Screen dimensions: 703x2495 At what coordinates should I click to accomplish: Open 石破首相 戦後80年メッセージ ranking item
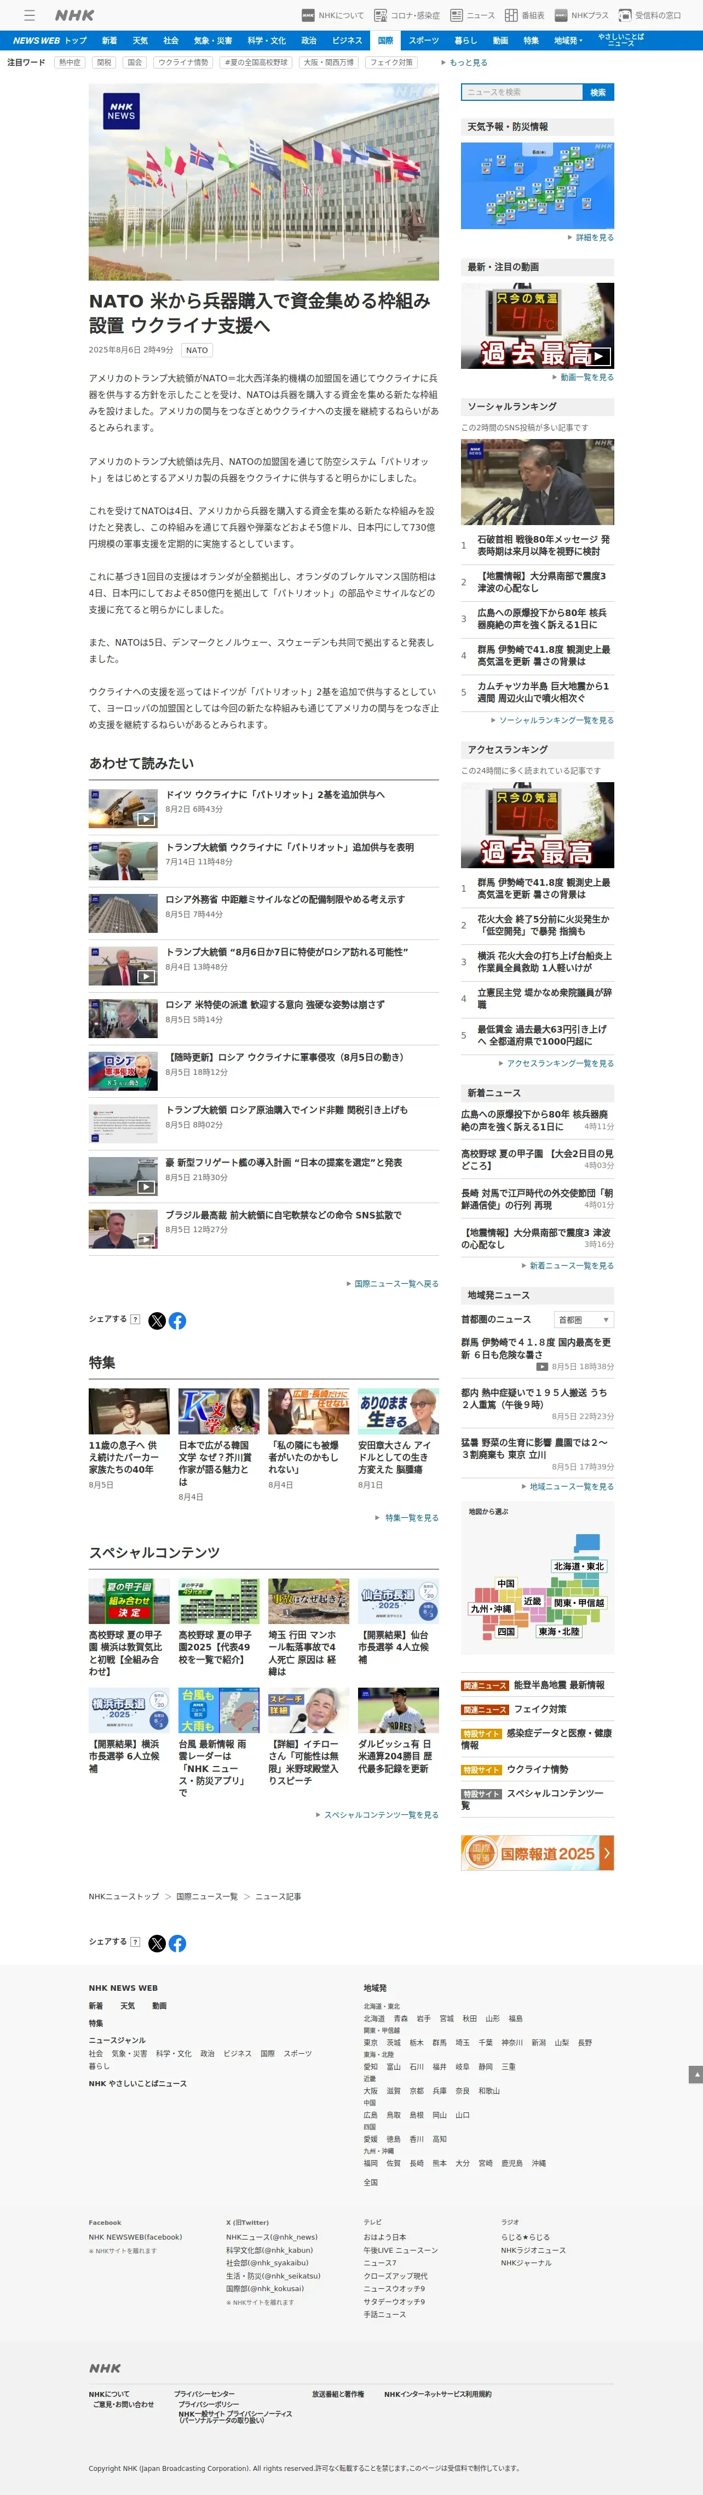pyautogui.click(x=544, y=545)
